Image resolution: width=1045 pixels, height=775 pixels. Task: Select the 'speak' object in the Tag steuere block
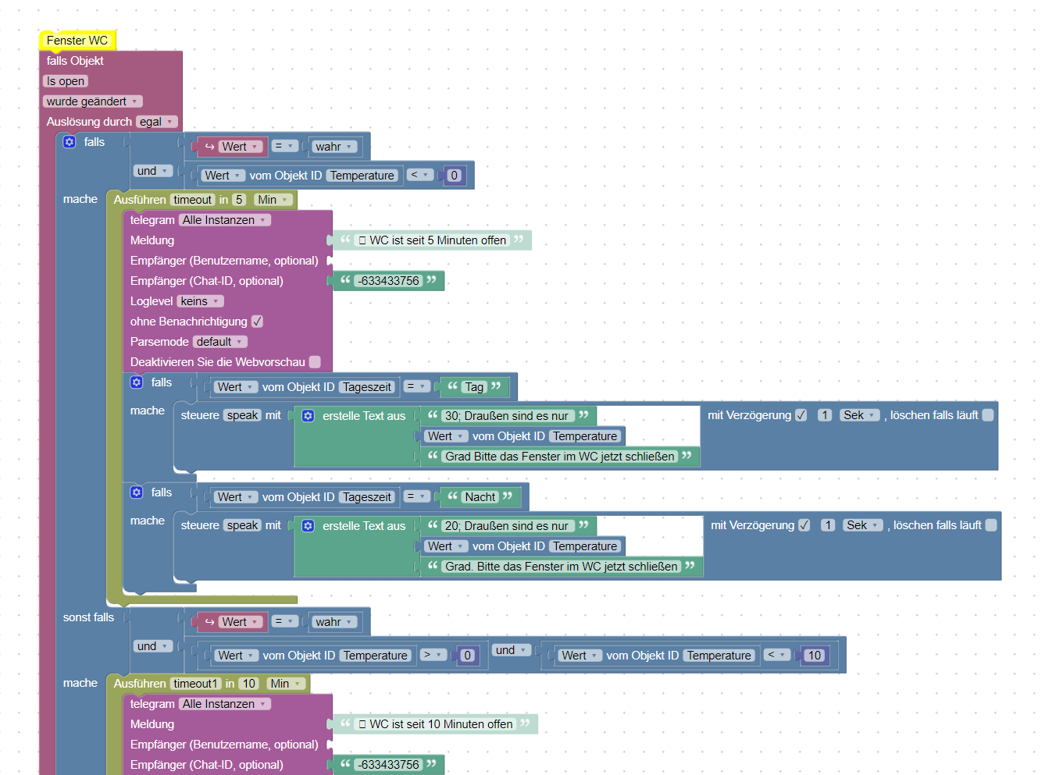[242, 415]
